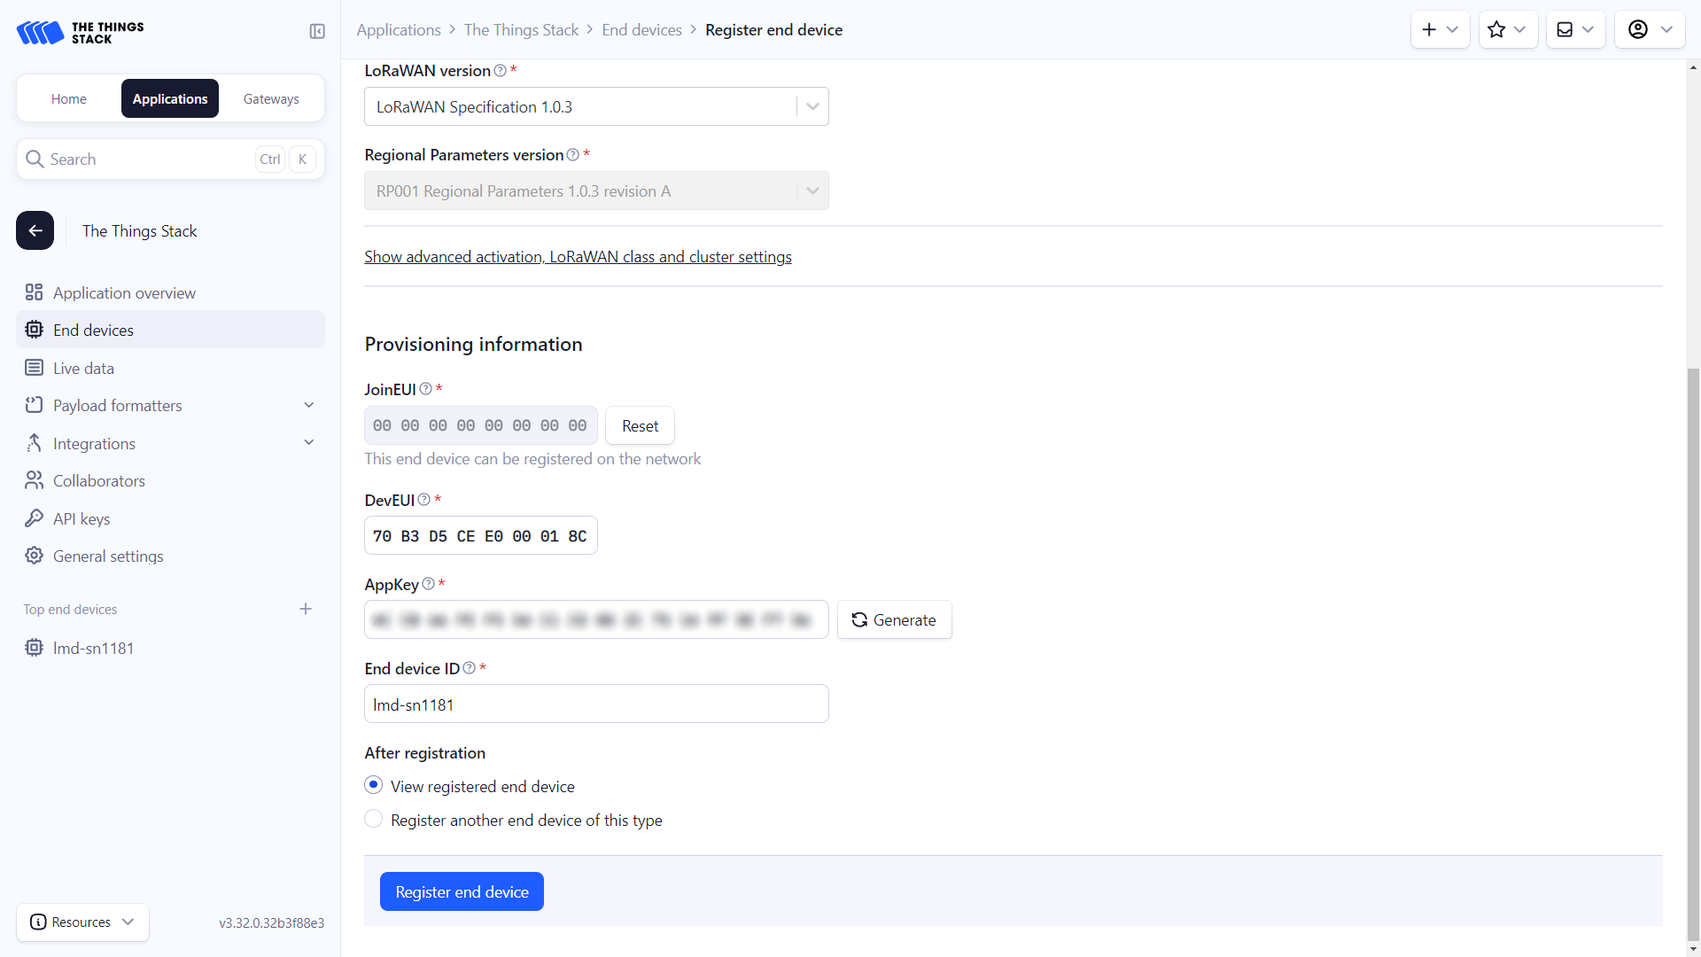
Task: Click Reset to clear the JoinEUI field
Action: pos(641,425)
